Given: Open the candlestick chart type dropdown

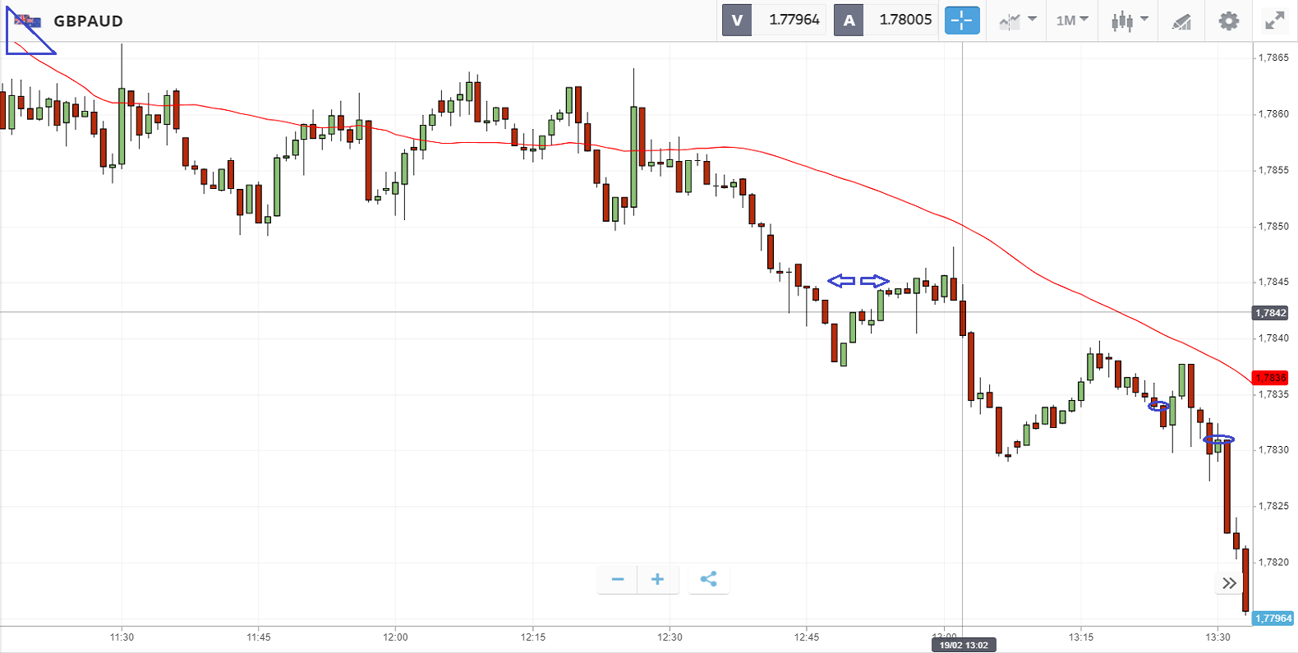Looking at the screenshot, I should pyautogui.click(x=1129, y=21).
